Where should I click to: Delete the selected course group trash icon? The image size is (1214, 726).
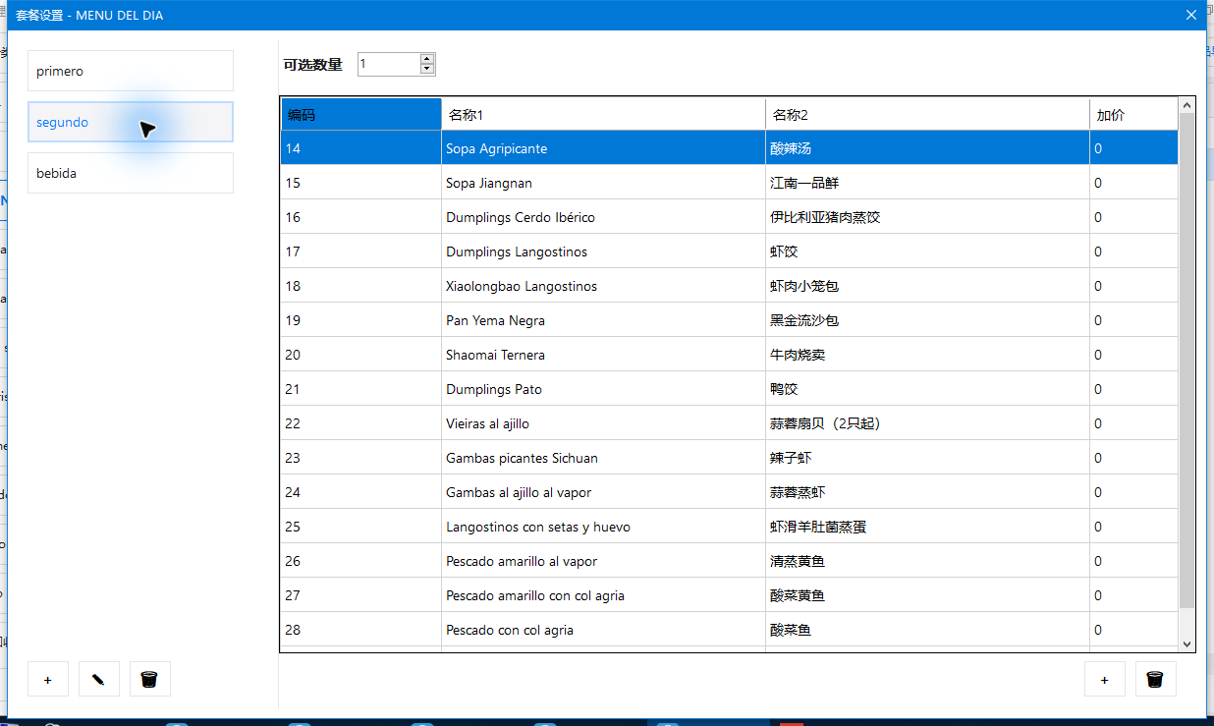(x=150, y=679)
